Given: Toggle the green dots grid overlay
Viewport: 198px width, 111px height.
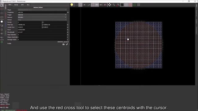Looking at the screenshot, I should pyautogui.click(x=135, y=5).
